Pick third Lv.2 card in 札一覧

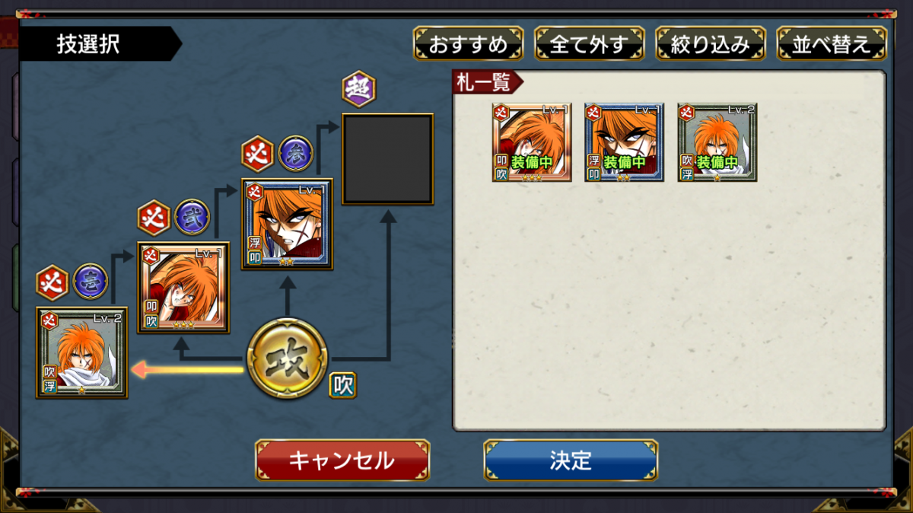pos(717,142)
